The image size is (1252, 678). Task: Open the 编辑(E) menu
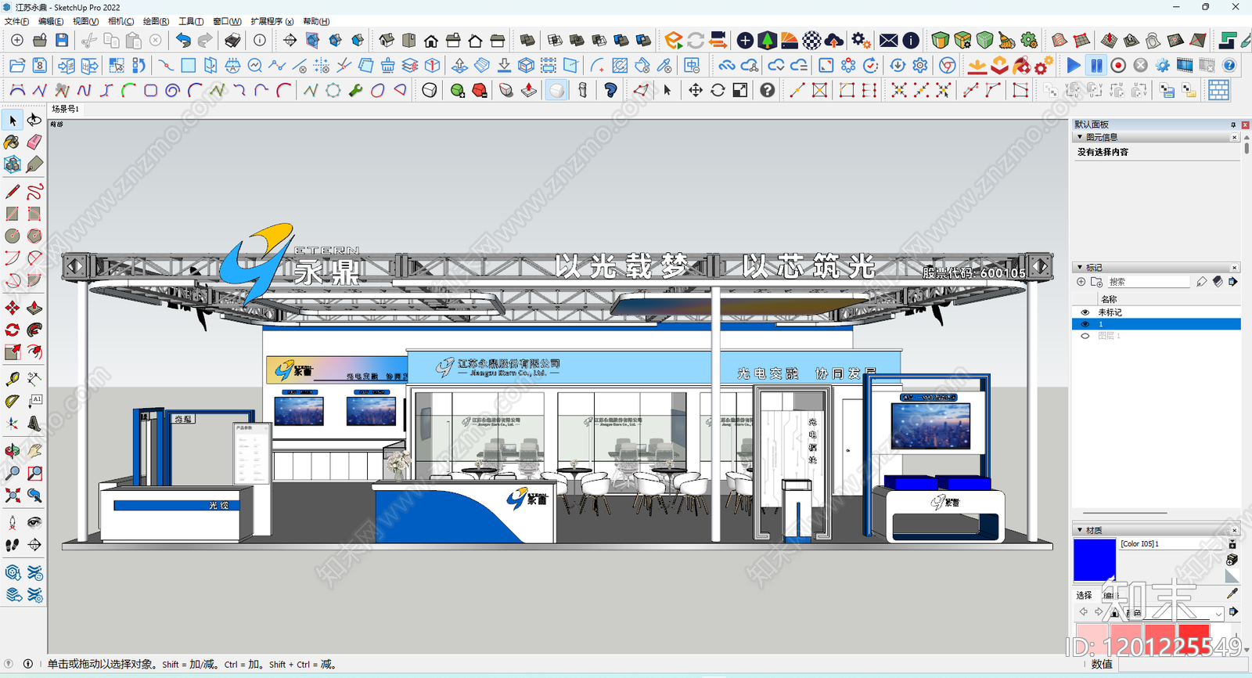pyautogui.click(x=51, y=21)
